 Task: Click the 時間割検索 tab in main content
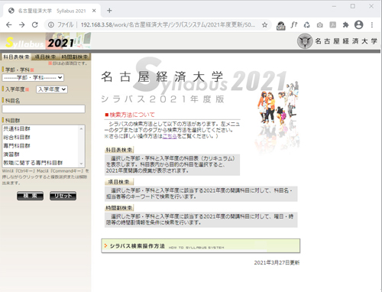(119, 208)
